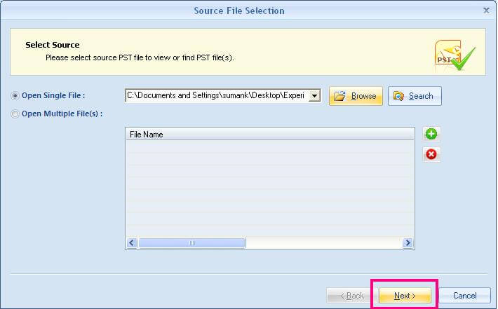
Task: Click the Open Multiple File(s) label text
Action: [62, 114]
